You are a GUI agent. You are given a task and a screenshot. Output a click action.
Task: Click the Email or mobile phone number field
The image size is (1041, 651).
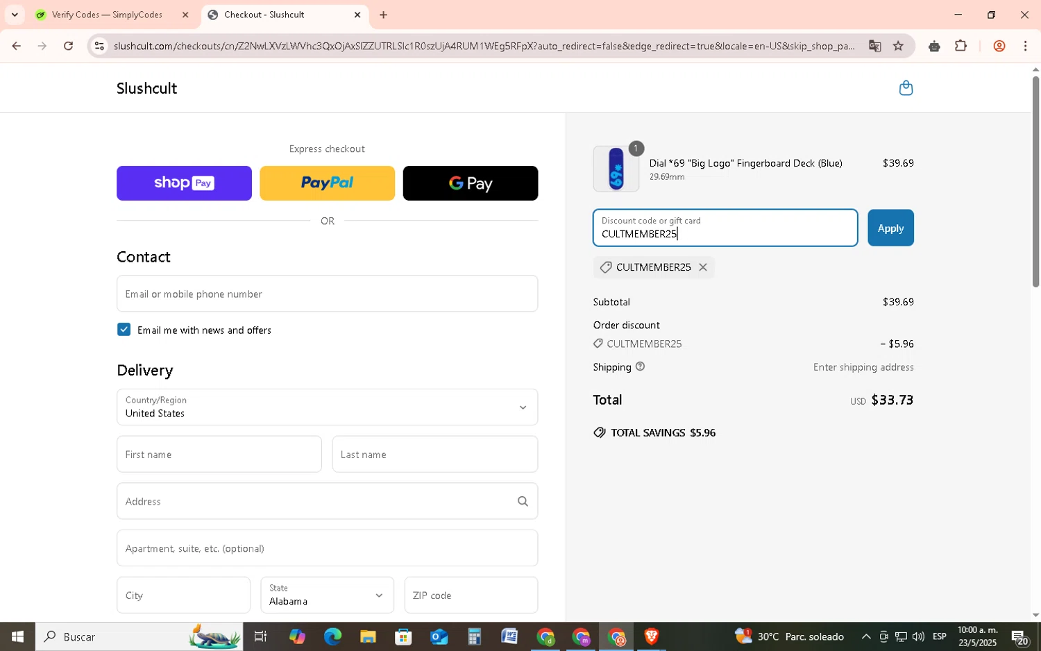point(327,294)
